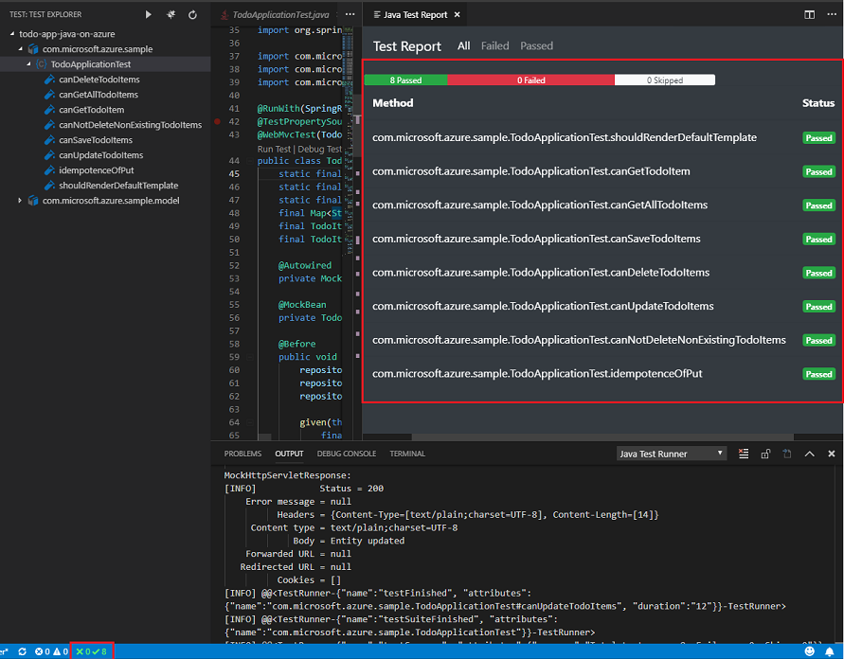Switch to the TERMINAL tab
The height and width of the screenshot is (659, 844).
tap(407, 454)
